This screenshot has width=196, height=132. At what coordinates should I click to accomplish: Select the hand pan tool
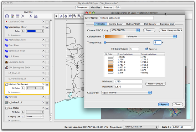[x=70, y=16]
